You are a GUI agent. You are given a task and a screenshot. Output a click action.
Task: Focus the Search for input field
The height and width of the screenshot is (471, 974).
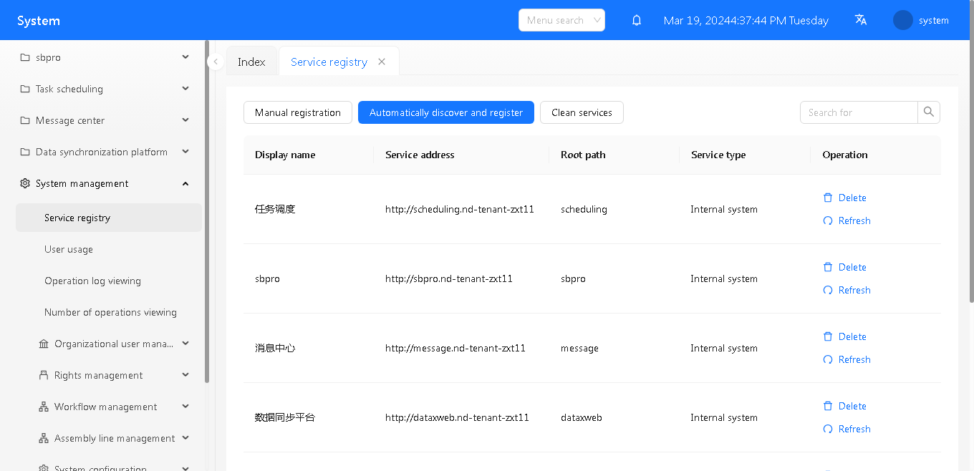coord(859,112)
